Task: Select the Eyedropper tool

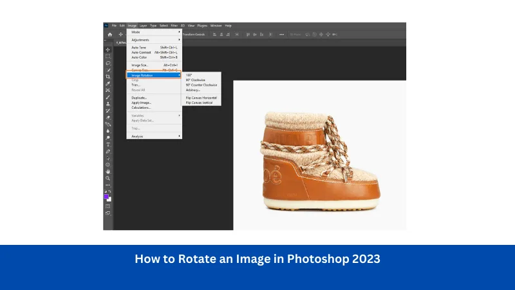Action: [108, 84]
